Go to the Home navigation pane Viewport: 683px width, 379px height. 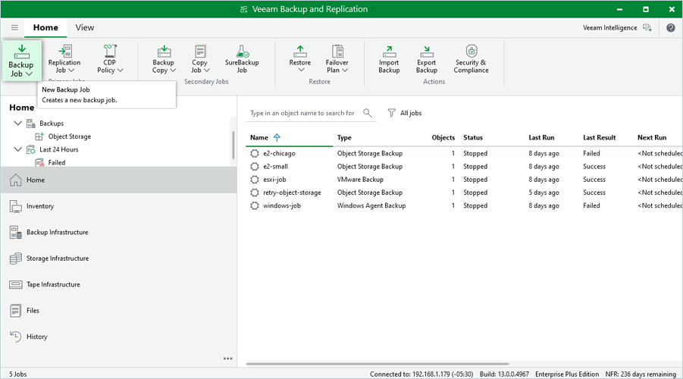118,180
